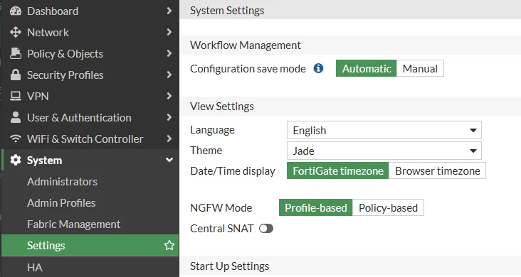
Task: Toggle the Central SNAT switch
Action: pyautogui.click(x=266, y=229)
